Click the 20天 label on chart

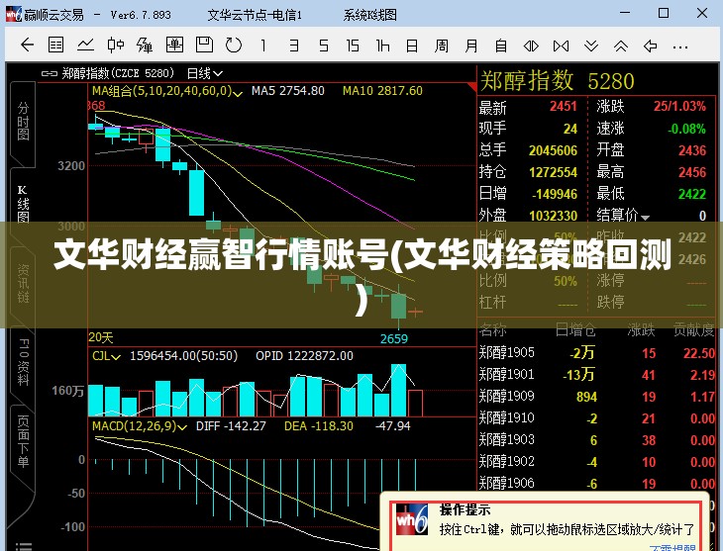(x=101, y=337)
